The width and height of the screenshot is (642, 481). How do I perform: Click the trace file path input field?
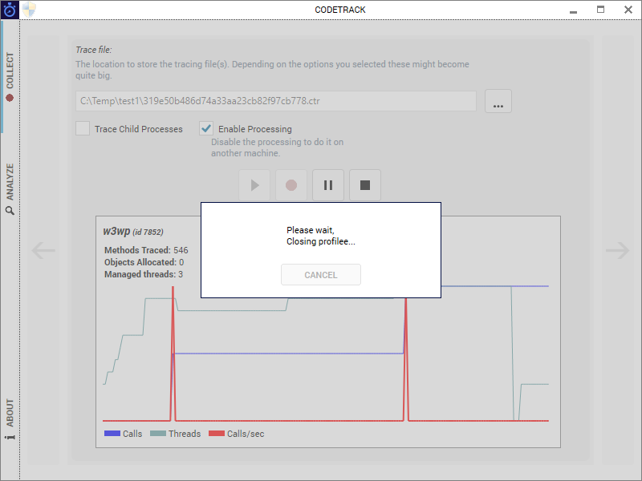tap(276, 101)
